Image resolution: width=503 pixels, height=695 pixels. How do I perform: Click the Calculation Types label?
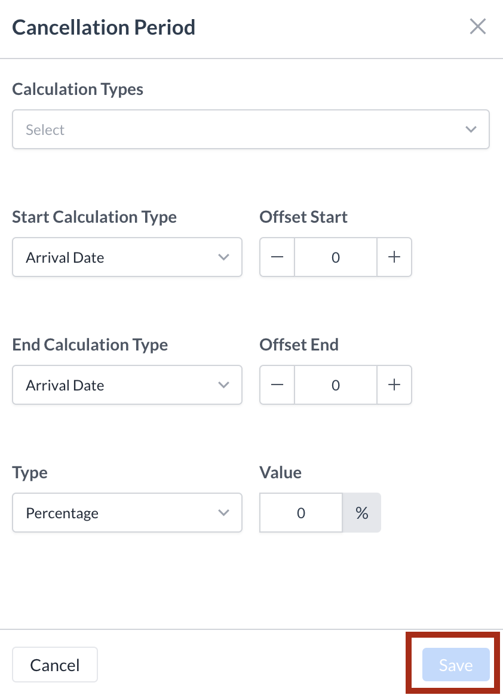coord(78,90)
